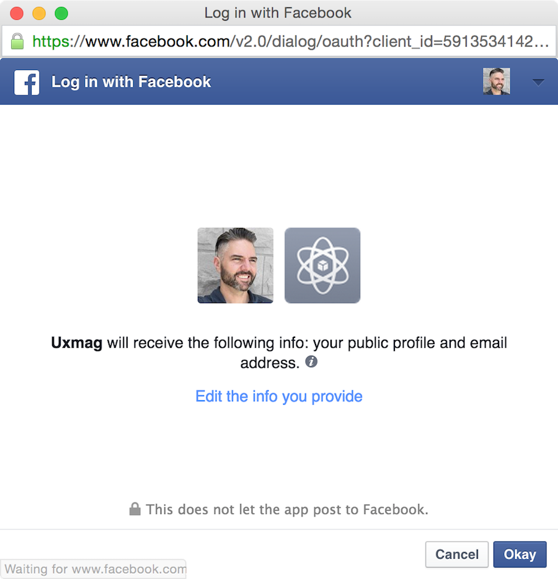Screen dimensions: 558x579
Task: Click the small profile picture in header
Action: [497, 81]
